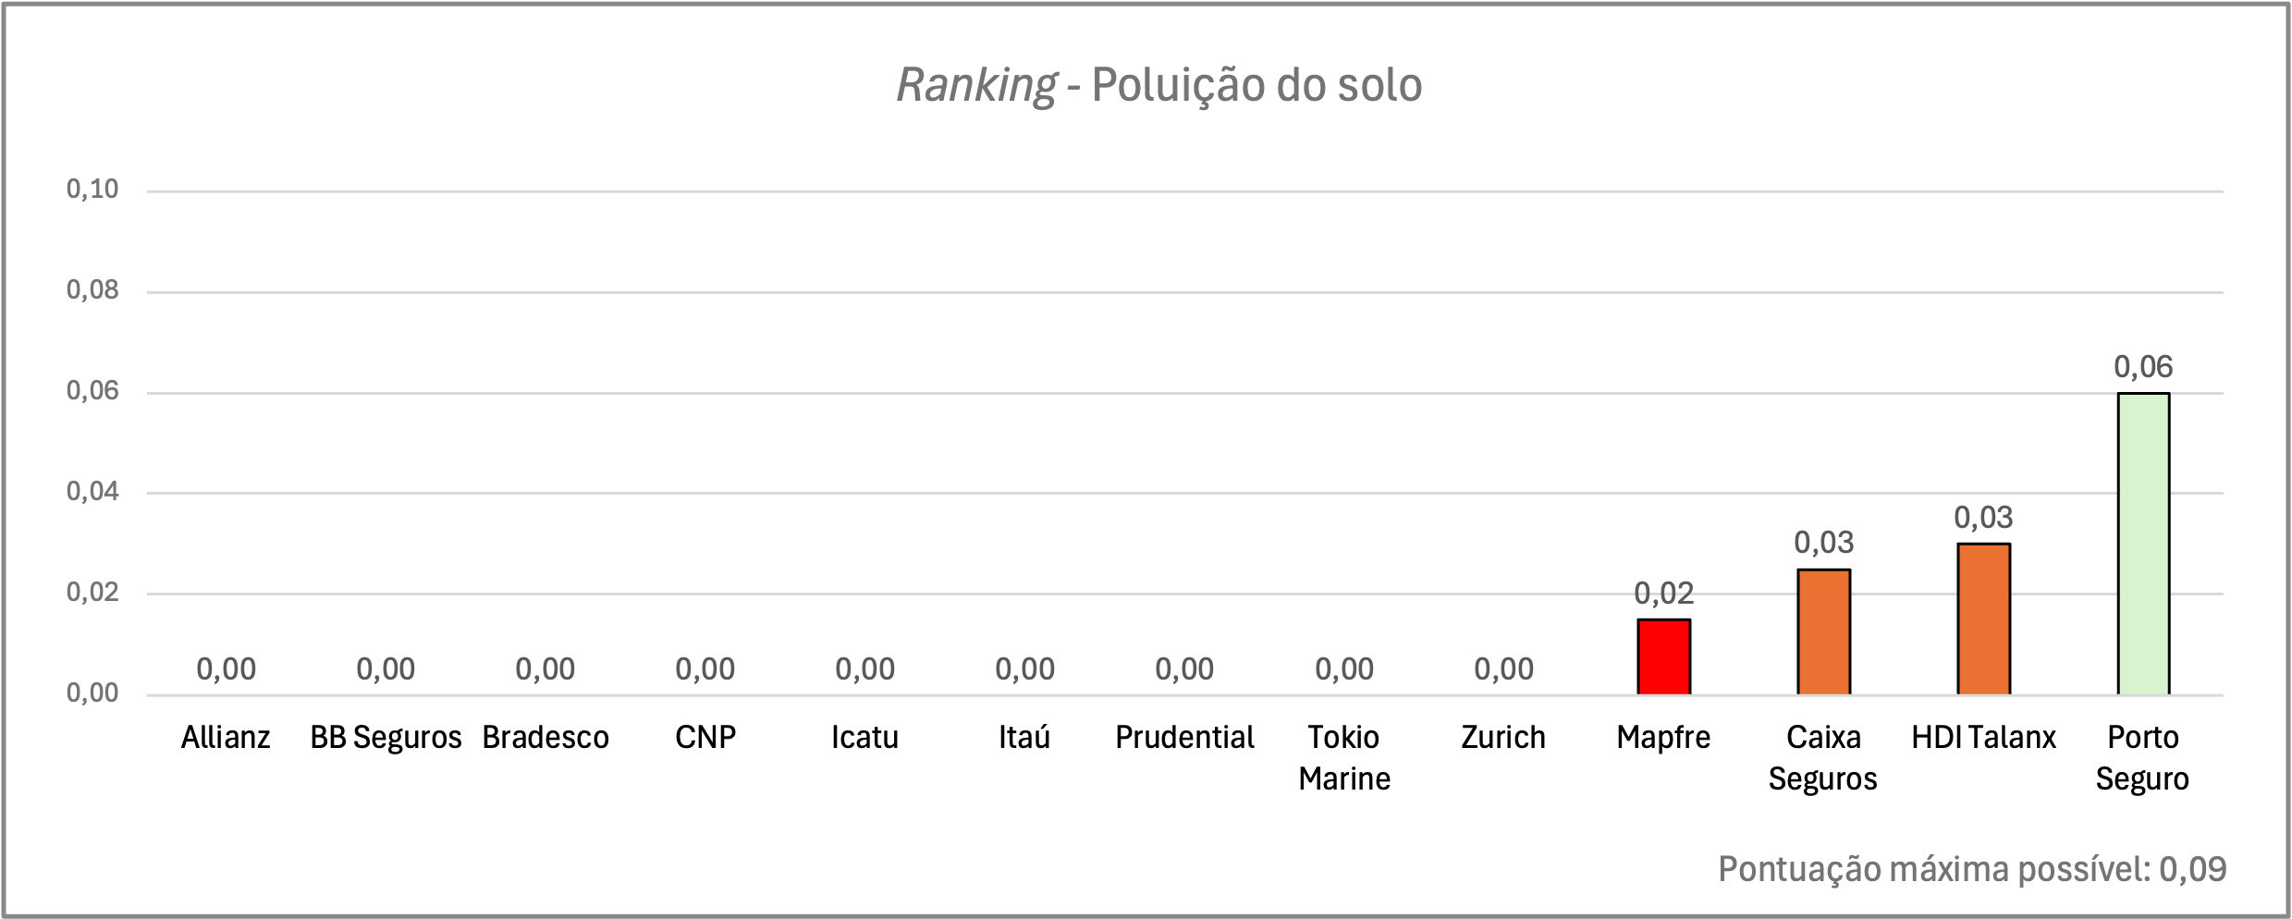Click the 0,10 vertical axis value
The height and width of the screenshot is (919, 2292).
pyautogui.click(x=92, y=190)
